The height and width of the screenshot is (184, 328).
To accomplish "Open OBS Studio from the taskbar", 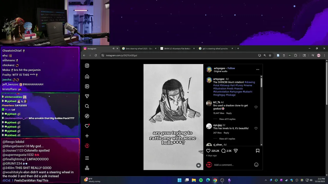I will click(x=222, y=180).
